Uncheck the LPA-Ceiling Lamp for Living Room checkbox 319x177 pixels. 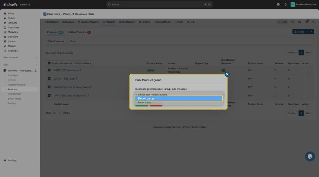pyautogui.click(x=49, y=87)
